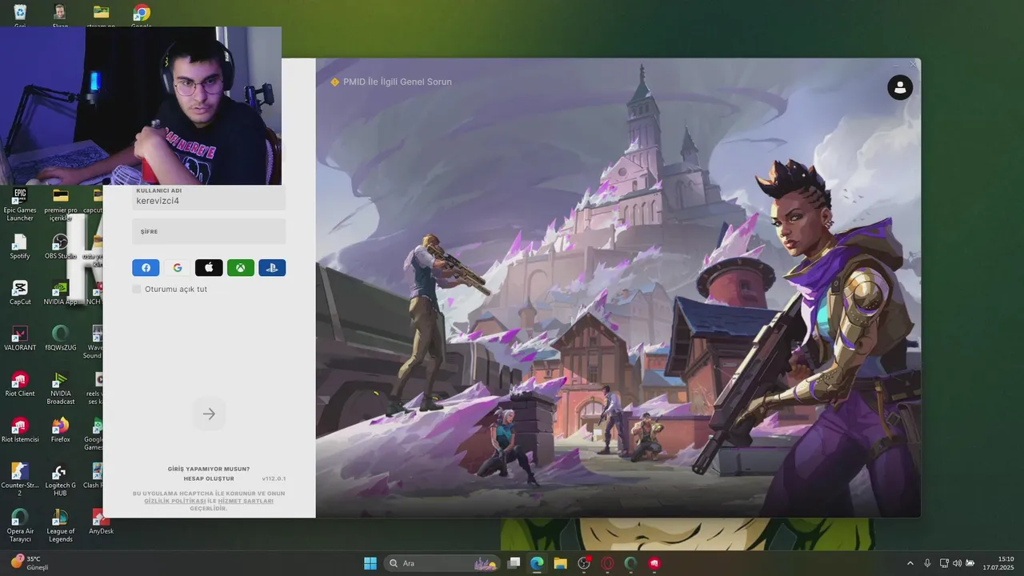Image resolution: width=1024 pixels, height=576 pixels.
Task: Open AnyDesk desktop shortcut
Action: [101, 522]
